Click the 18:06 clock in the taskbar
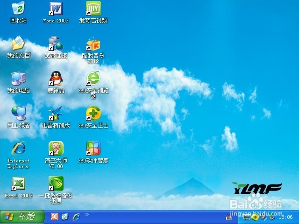This screenshot has width=299, height=224. pos(285,217)
